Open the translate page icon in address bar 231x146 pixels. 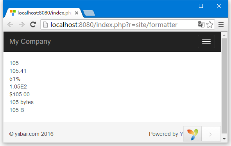point(201,25)
